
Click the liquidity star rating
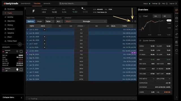click(x=167, y=92)
